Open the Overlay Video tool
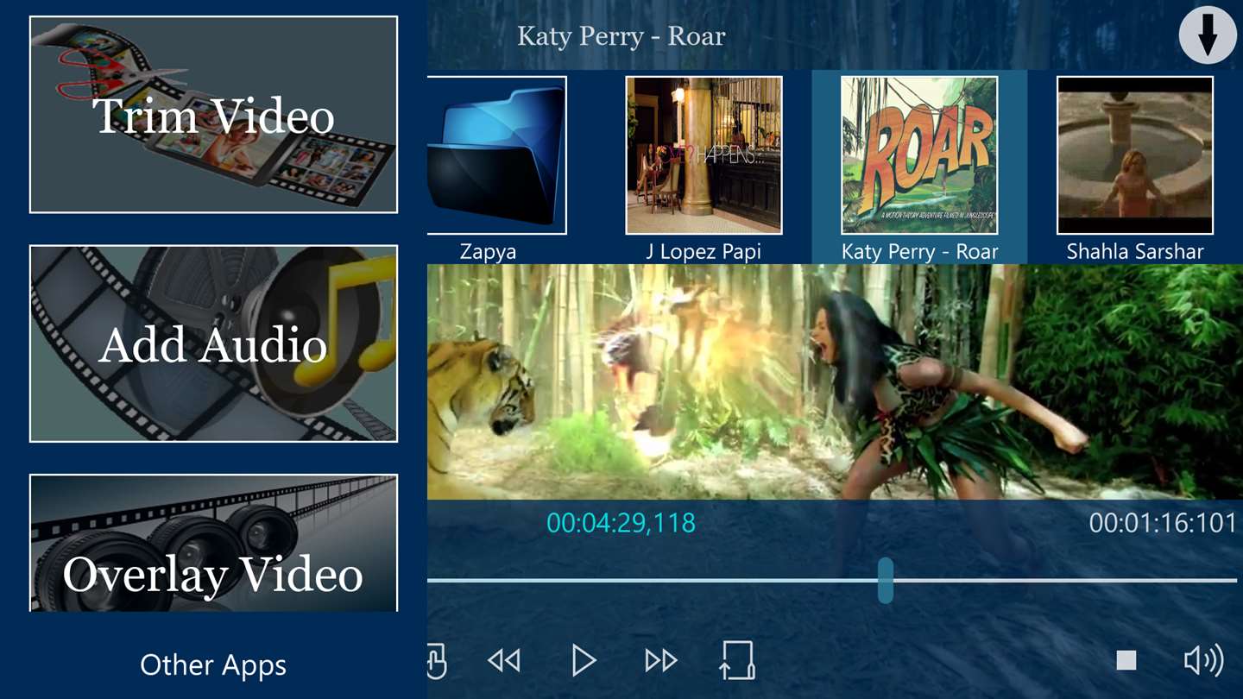This screenshot has width=1243, height=699. (x=213, y=543)
